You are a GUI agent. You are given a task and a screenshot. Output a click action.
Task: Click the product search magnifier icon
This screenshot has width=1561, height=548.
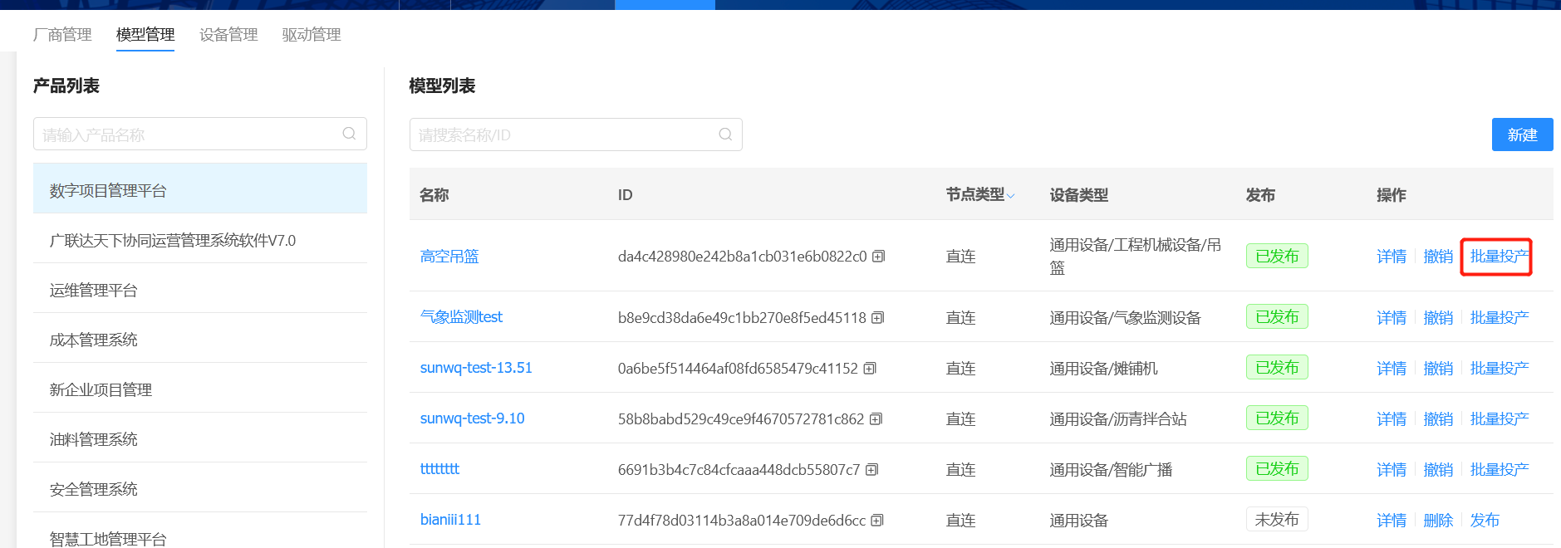(349, 134)
